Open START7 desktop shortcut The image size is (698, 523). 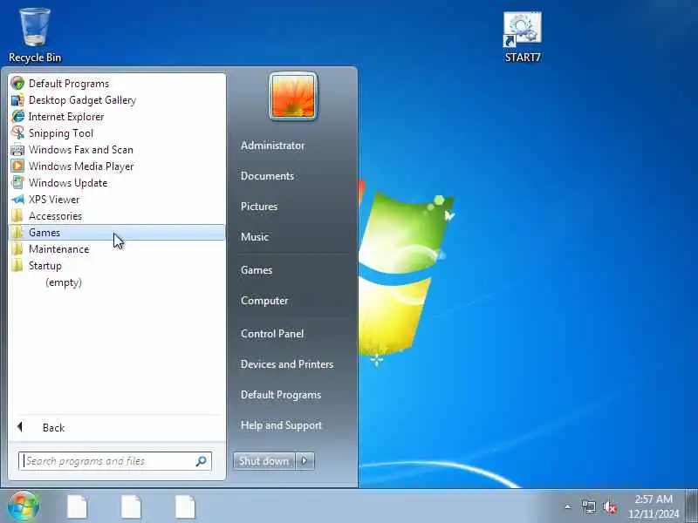pos(523,37)
